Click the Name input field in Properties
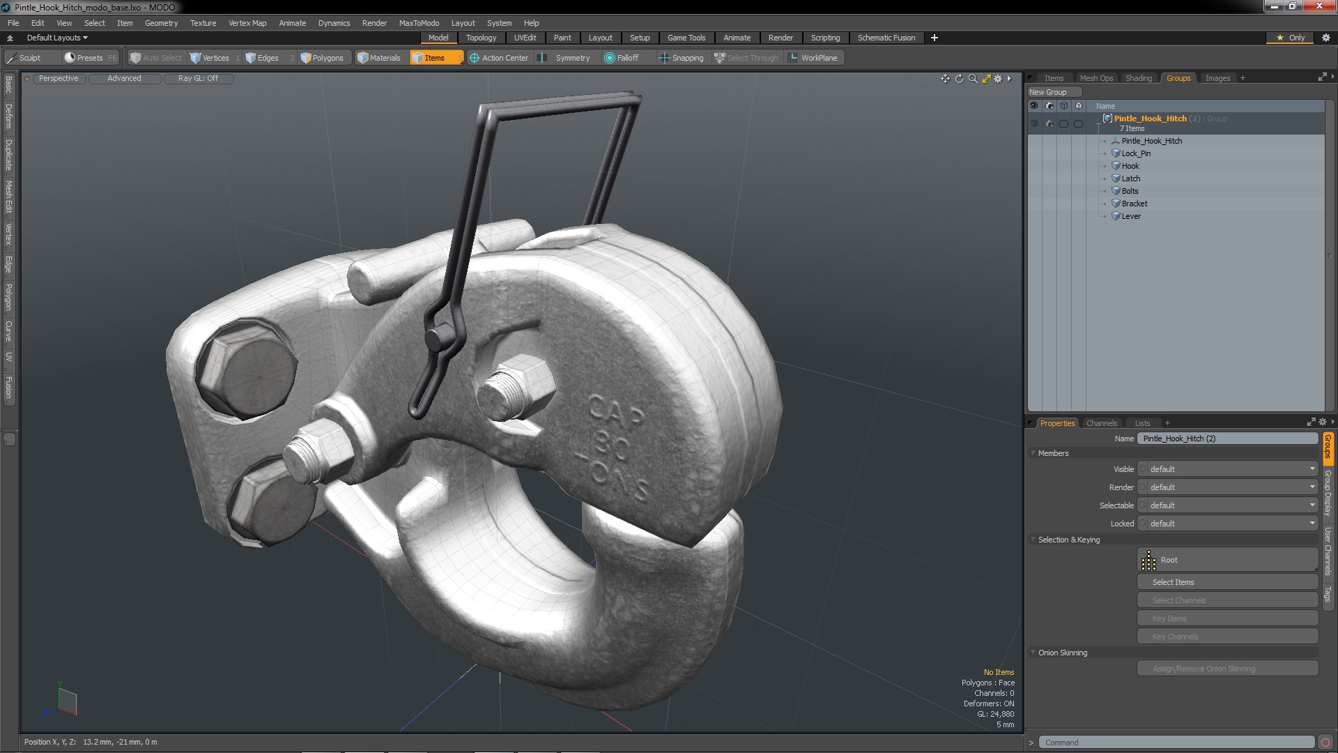The width and height of the screenshot is (1338, 753). click(1226, 438)
